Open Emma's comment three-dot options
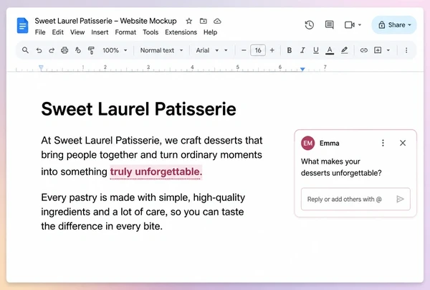 (383, 143)
